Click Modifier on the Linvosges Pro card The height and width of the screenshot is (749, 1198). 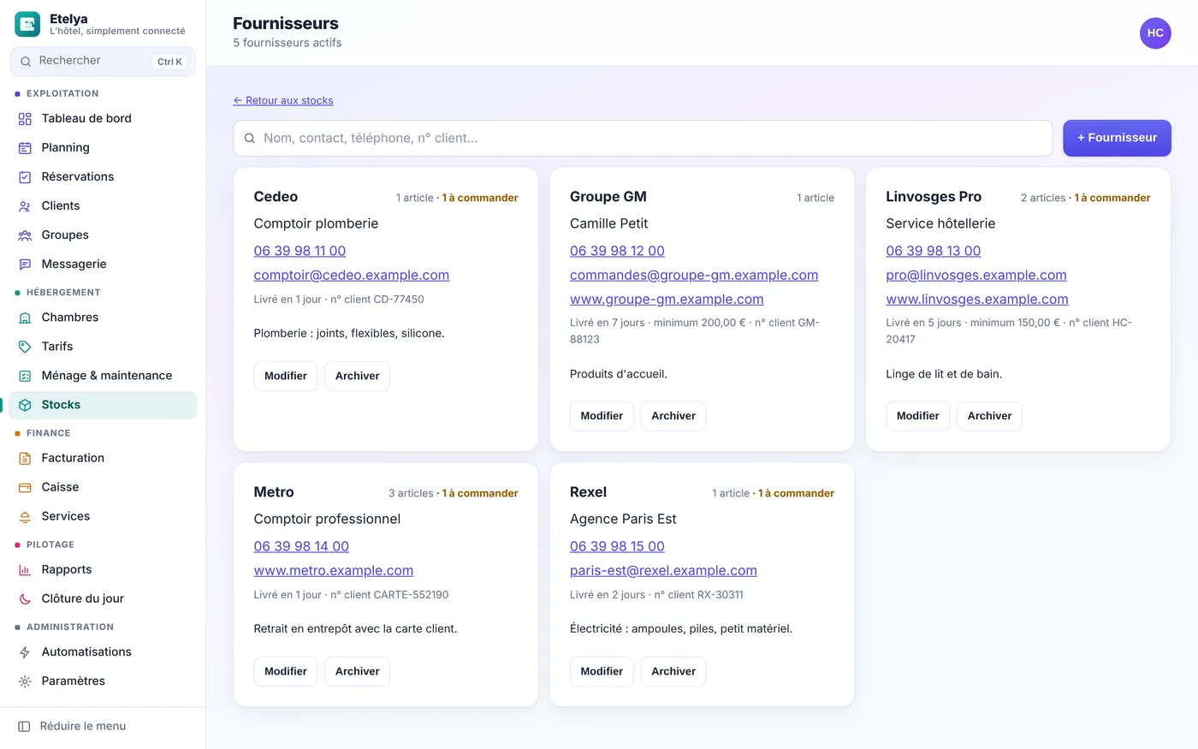(917, 416)
